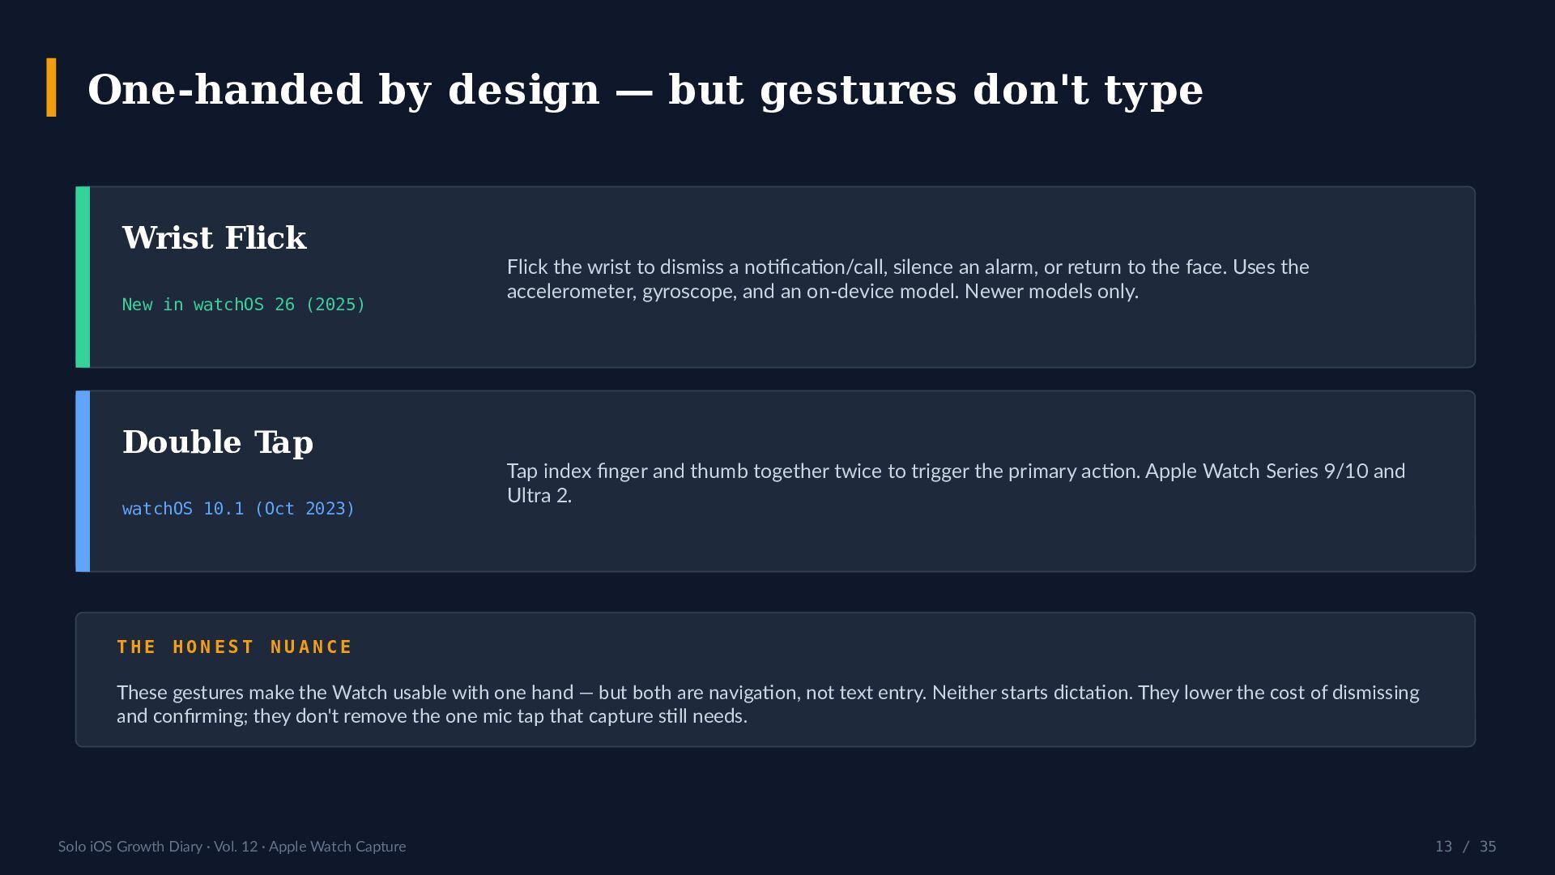The width and height of the screenshot is (1555, 875).
Task: Click the green bar on the Wrist Flick card
Action: point(83,277)
